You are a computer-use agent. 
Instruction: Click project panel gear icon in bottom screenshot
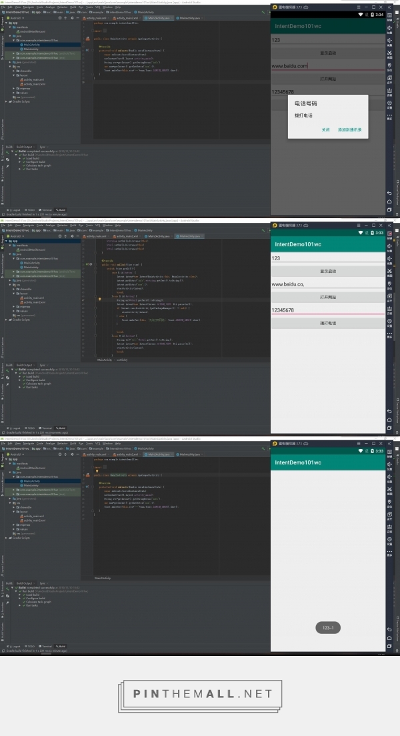click(72, 454)
